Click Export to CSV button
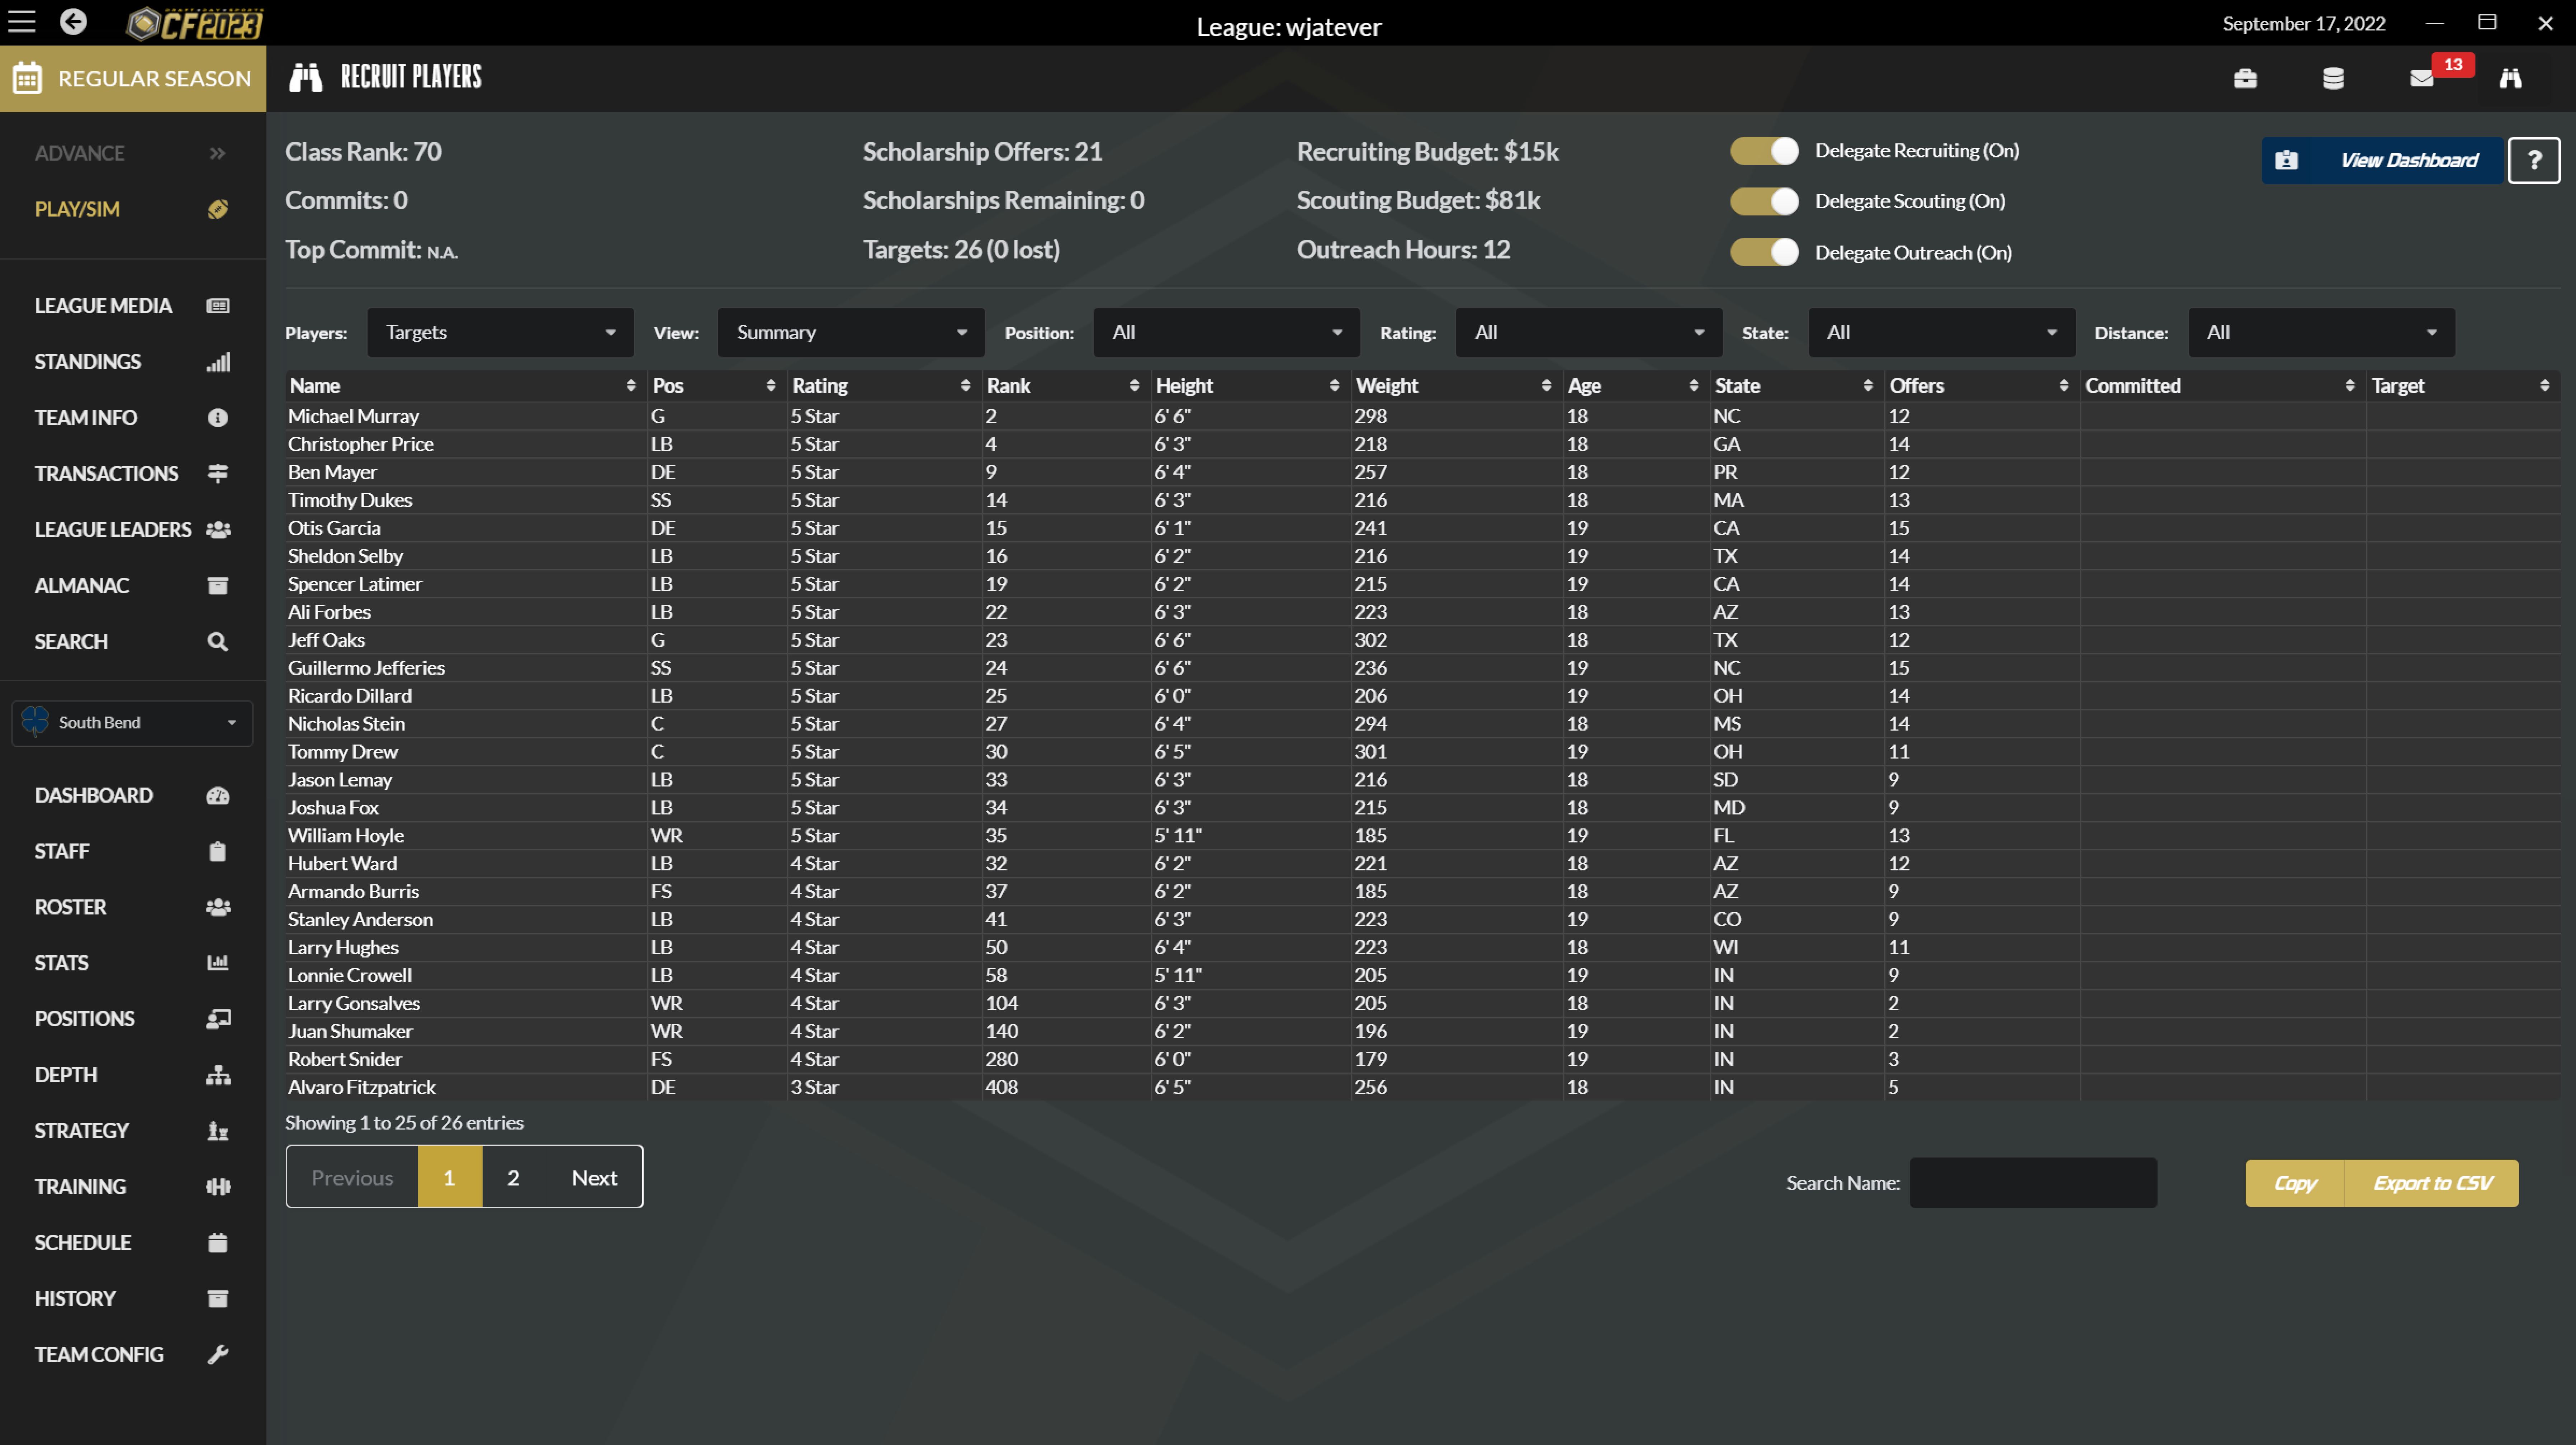 pos(2431,1183)
